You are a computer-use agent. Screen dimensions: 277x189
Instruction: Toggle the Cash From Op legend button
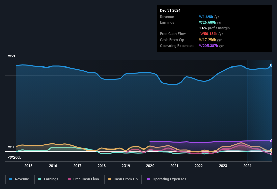point(123,179)
